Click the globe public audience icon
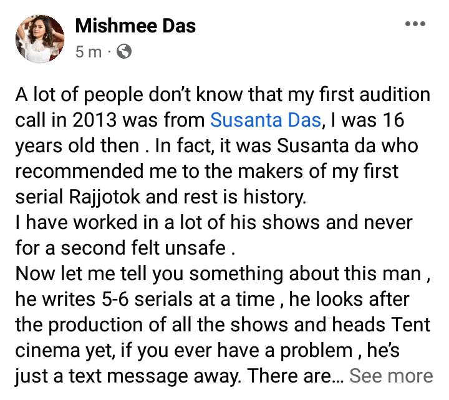This screenshot has height=400, width=449. pyautogui.click(x=125, y=52)
